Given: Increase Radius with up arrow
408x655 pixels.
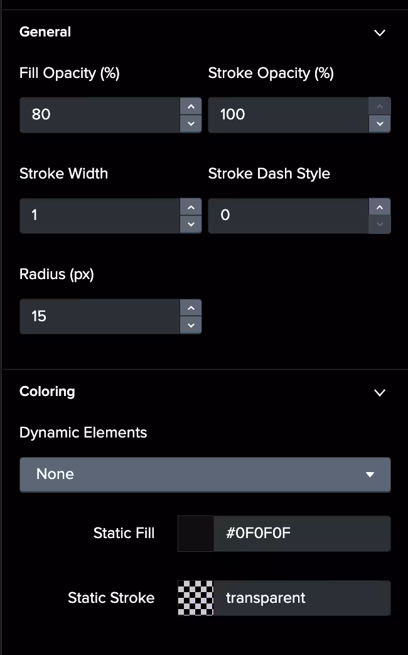Looking at the screenshot, I should (191, 307).
